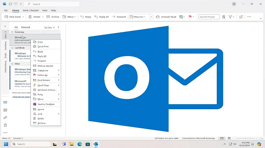The height and width of the screenshot is (148, 265).
Task: Open the Move dropdown in the ribbon
Action: (69, 17)
